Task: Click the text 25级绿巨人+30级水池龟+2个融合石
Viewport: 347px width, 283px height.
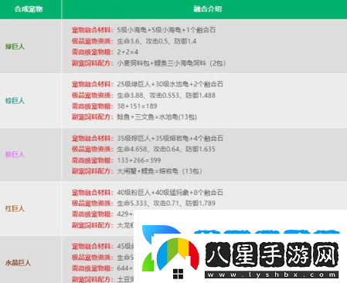Action: point(170,84)
